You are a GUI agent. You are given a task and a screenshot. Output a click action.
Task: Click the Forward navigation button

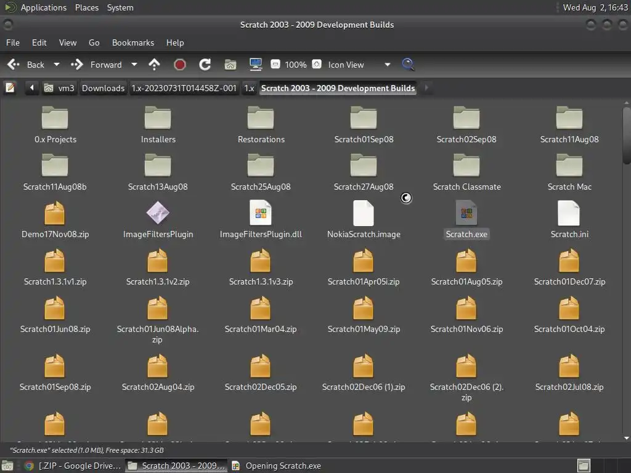click(x=97, y=64)
